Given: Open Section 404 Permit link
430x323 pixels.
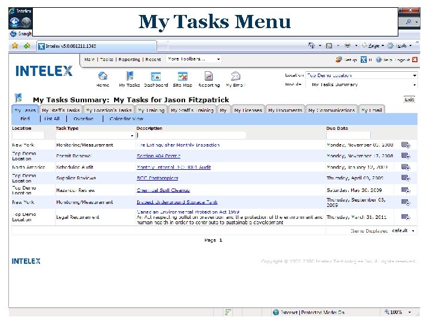Looking at the screenshot, I should point(158,156).
